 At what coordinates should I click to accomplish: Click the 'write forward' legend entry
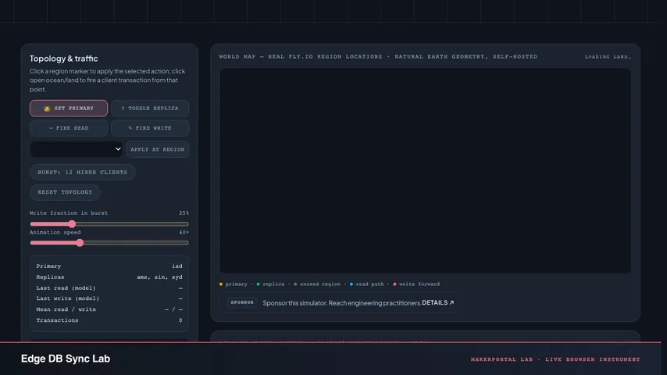(416, 284)
